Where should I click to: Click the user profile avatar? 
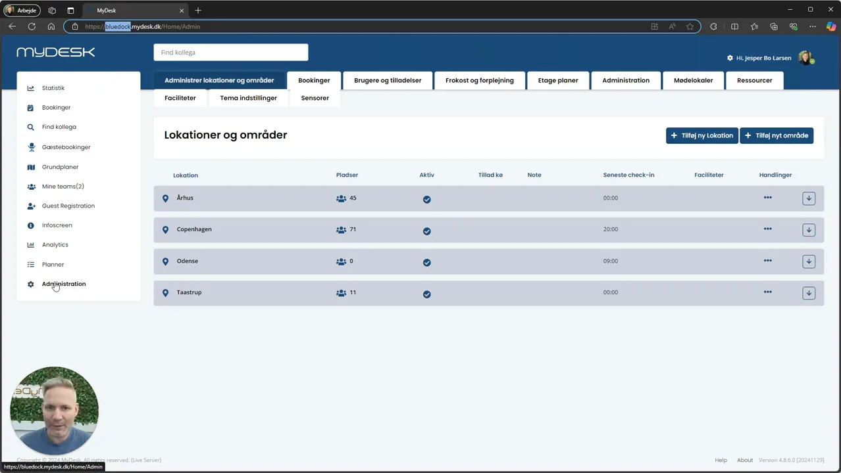[x=805, y=58]
